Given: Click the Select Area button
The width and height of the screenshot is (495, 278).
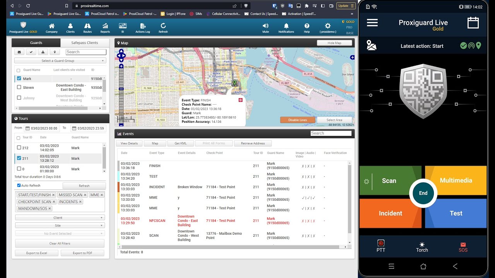Looking at the screenshot, I should (334, 120).
